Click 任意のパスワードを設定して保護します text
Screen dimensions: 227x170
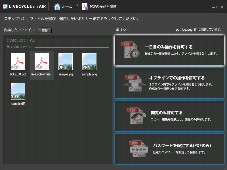coord(179,152)
